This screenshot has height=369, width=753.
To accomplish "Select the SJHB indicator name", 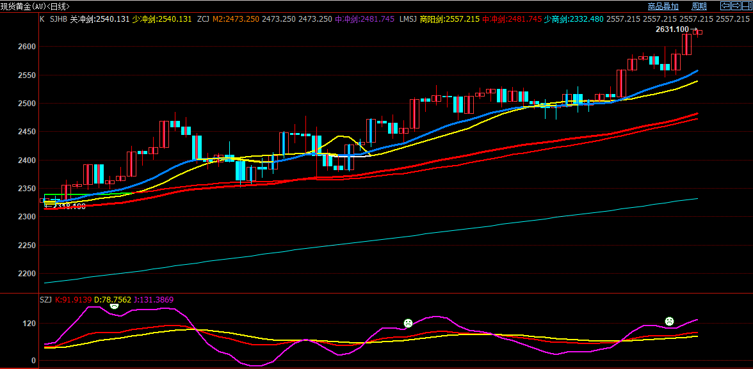I will pyautogui.click(x=58, y=19).
